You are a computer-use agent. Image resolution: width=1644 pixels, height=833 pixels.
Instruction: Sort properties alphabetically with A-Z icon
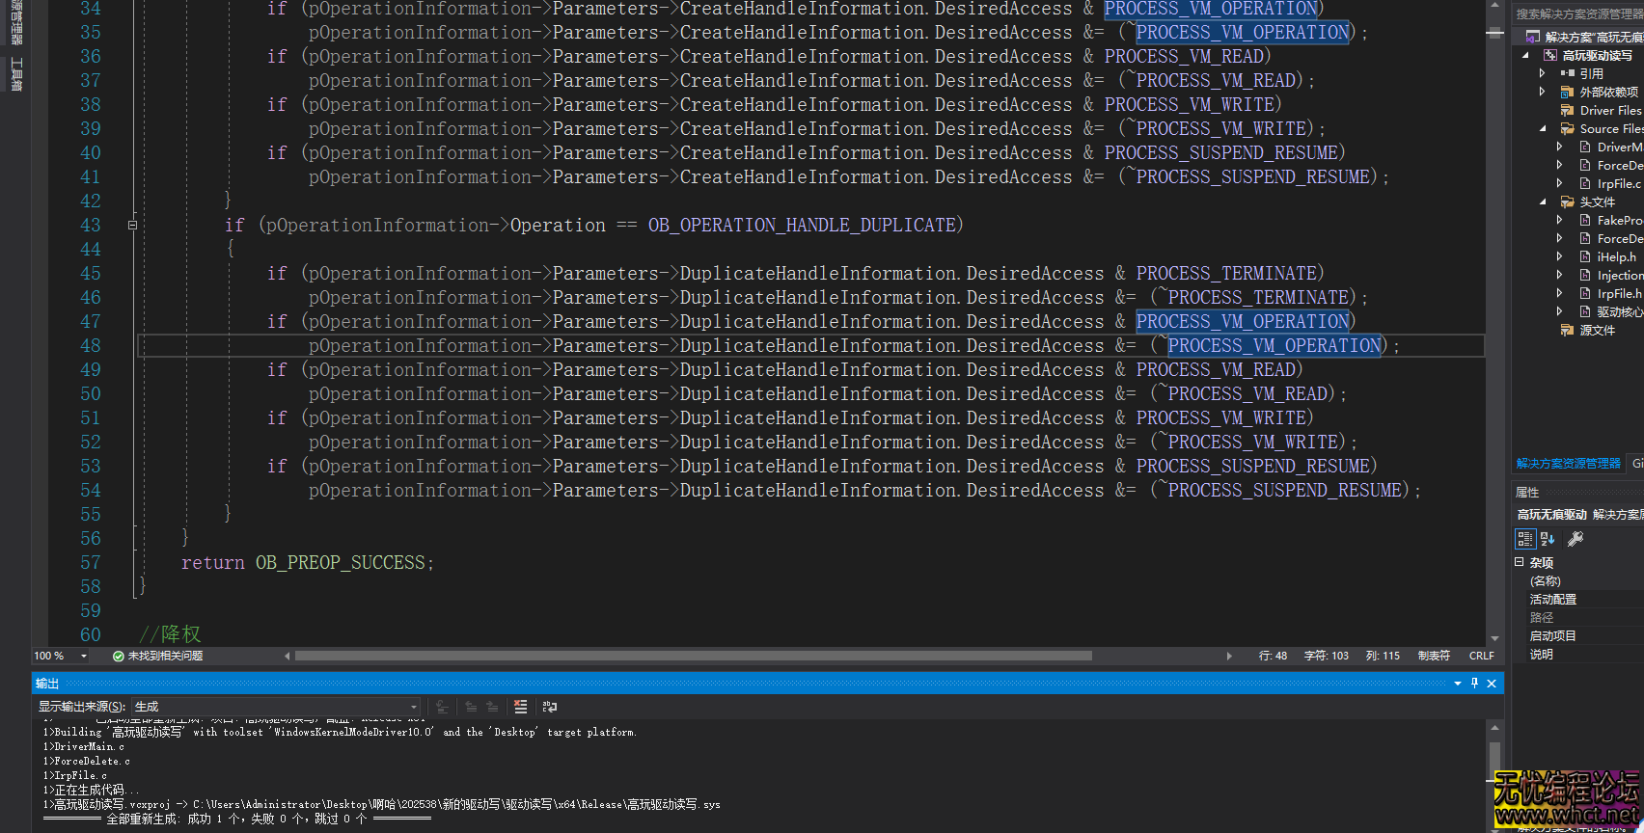click(x=1548, y=539)
